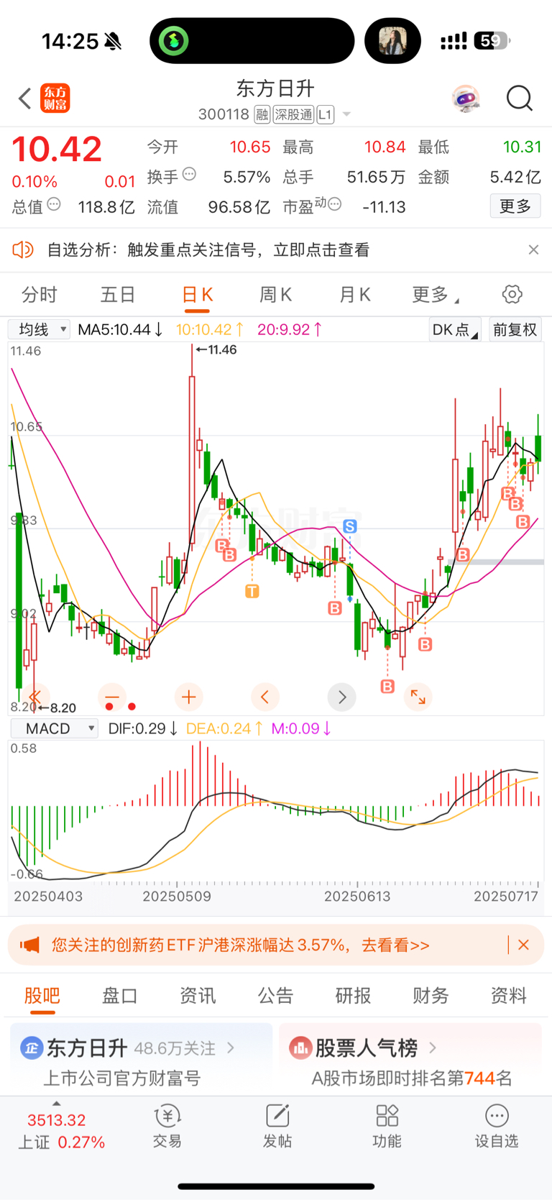Viewport: 552px width, 1200px height.
Task: Open the robot assistant icon
Action: click(466, 99)
